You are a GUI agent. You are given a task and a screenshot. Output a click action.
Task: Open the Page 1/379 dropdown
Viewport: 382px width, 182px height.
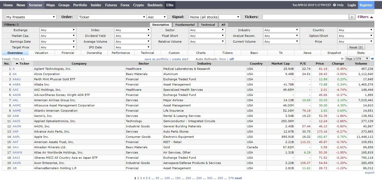pos(357,59)
